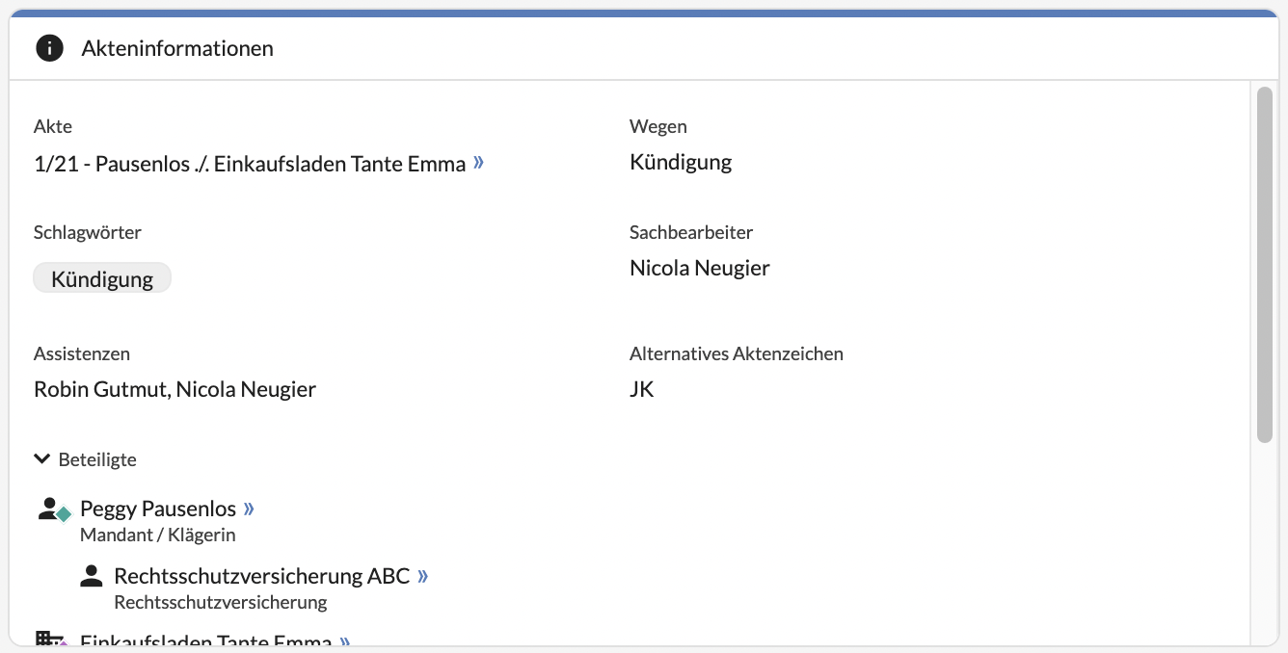Open the Peggy Pausenlos participant entry
Image resolution: width=1288 pixels, height=653 pixels.
pos(158,509)
